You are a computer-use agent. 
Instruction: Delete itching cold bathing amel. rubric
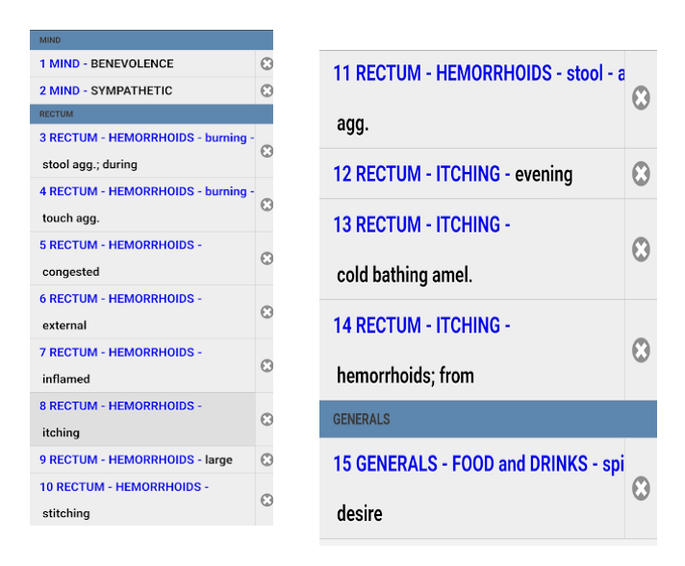(641, 250)
